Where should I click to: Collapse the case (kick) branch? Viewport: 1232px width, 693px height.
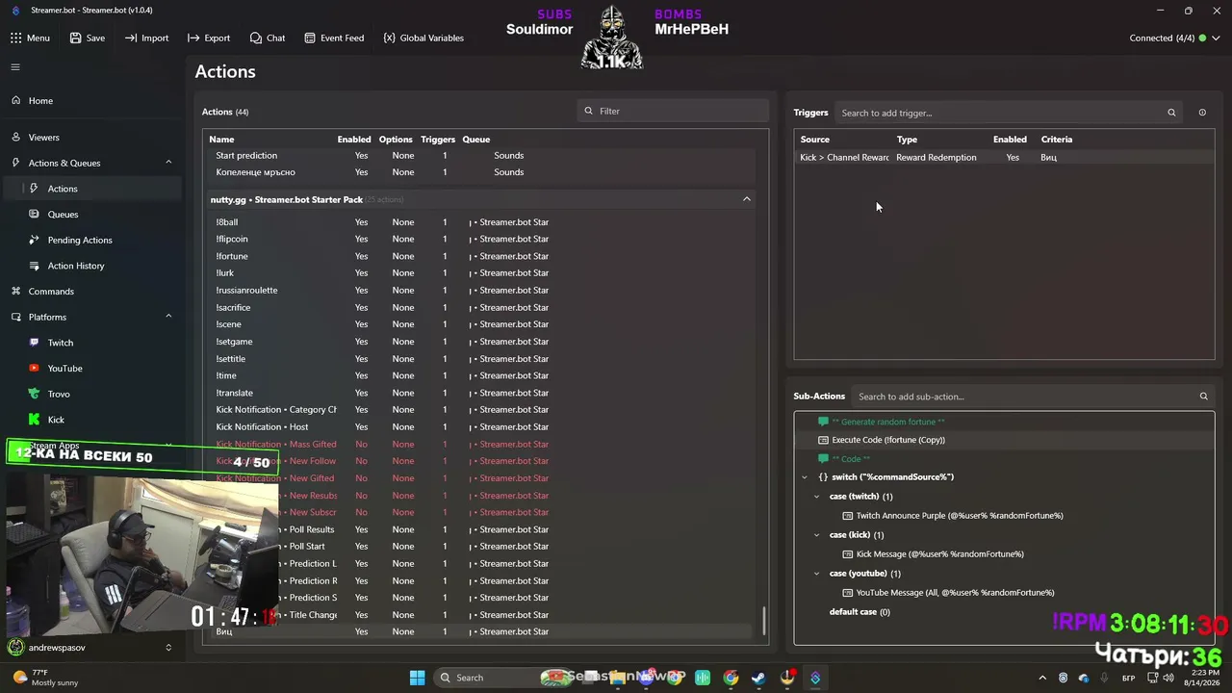[817, 535]
